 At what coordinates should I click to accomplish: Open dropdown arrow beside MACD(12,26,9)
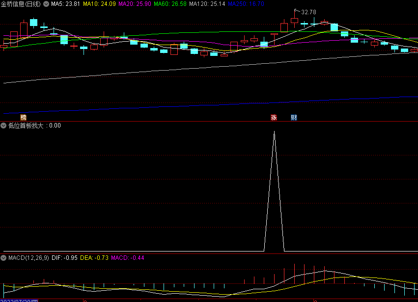pyautogui.click(x=3, y=257)
